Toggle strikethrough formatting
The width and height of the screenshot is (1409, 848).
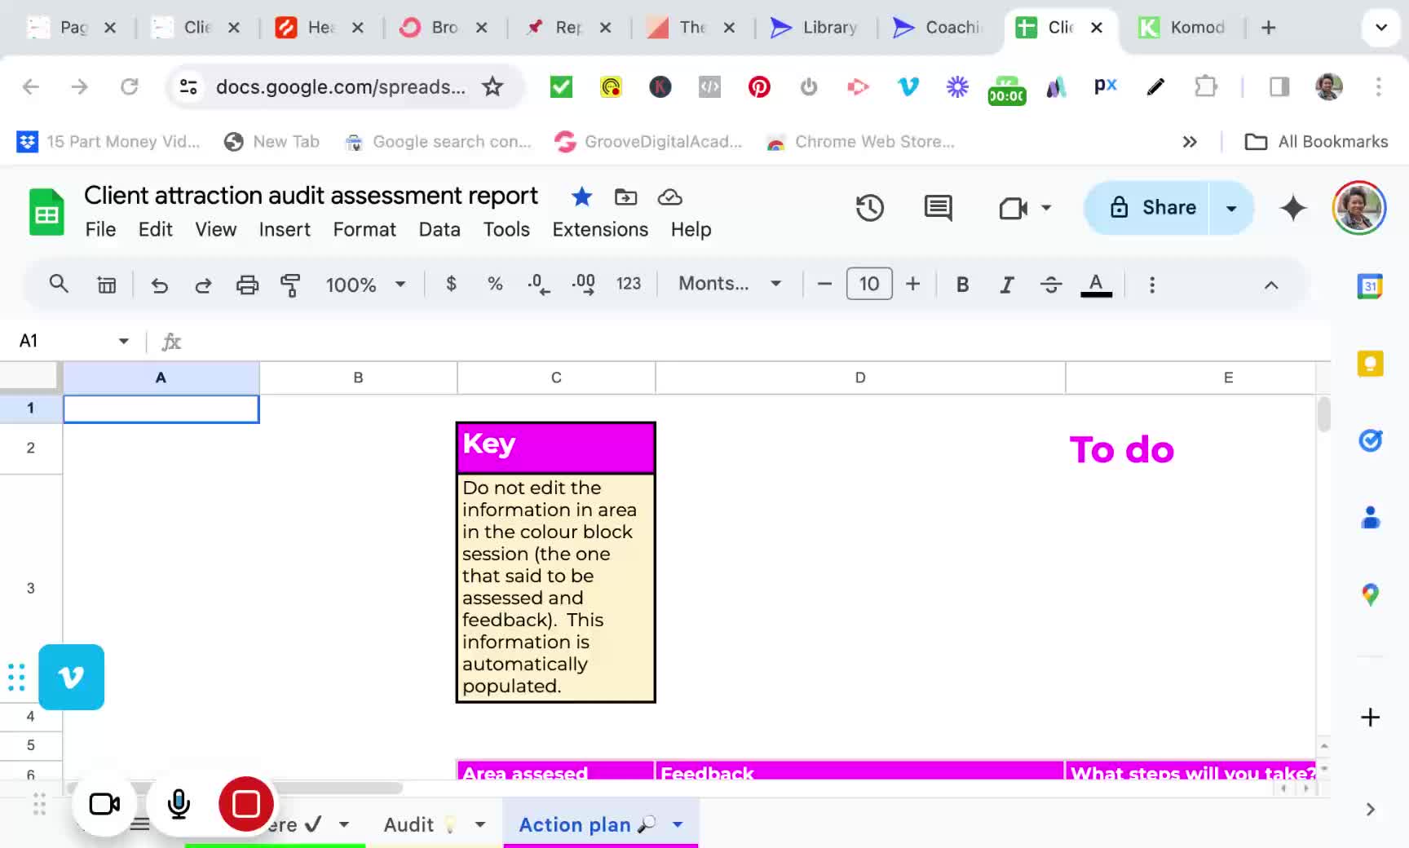click(1051, 285)
